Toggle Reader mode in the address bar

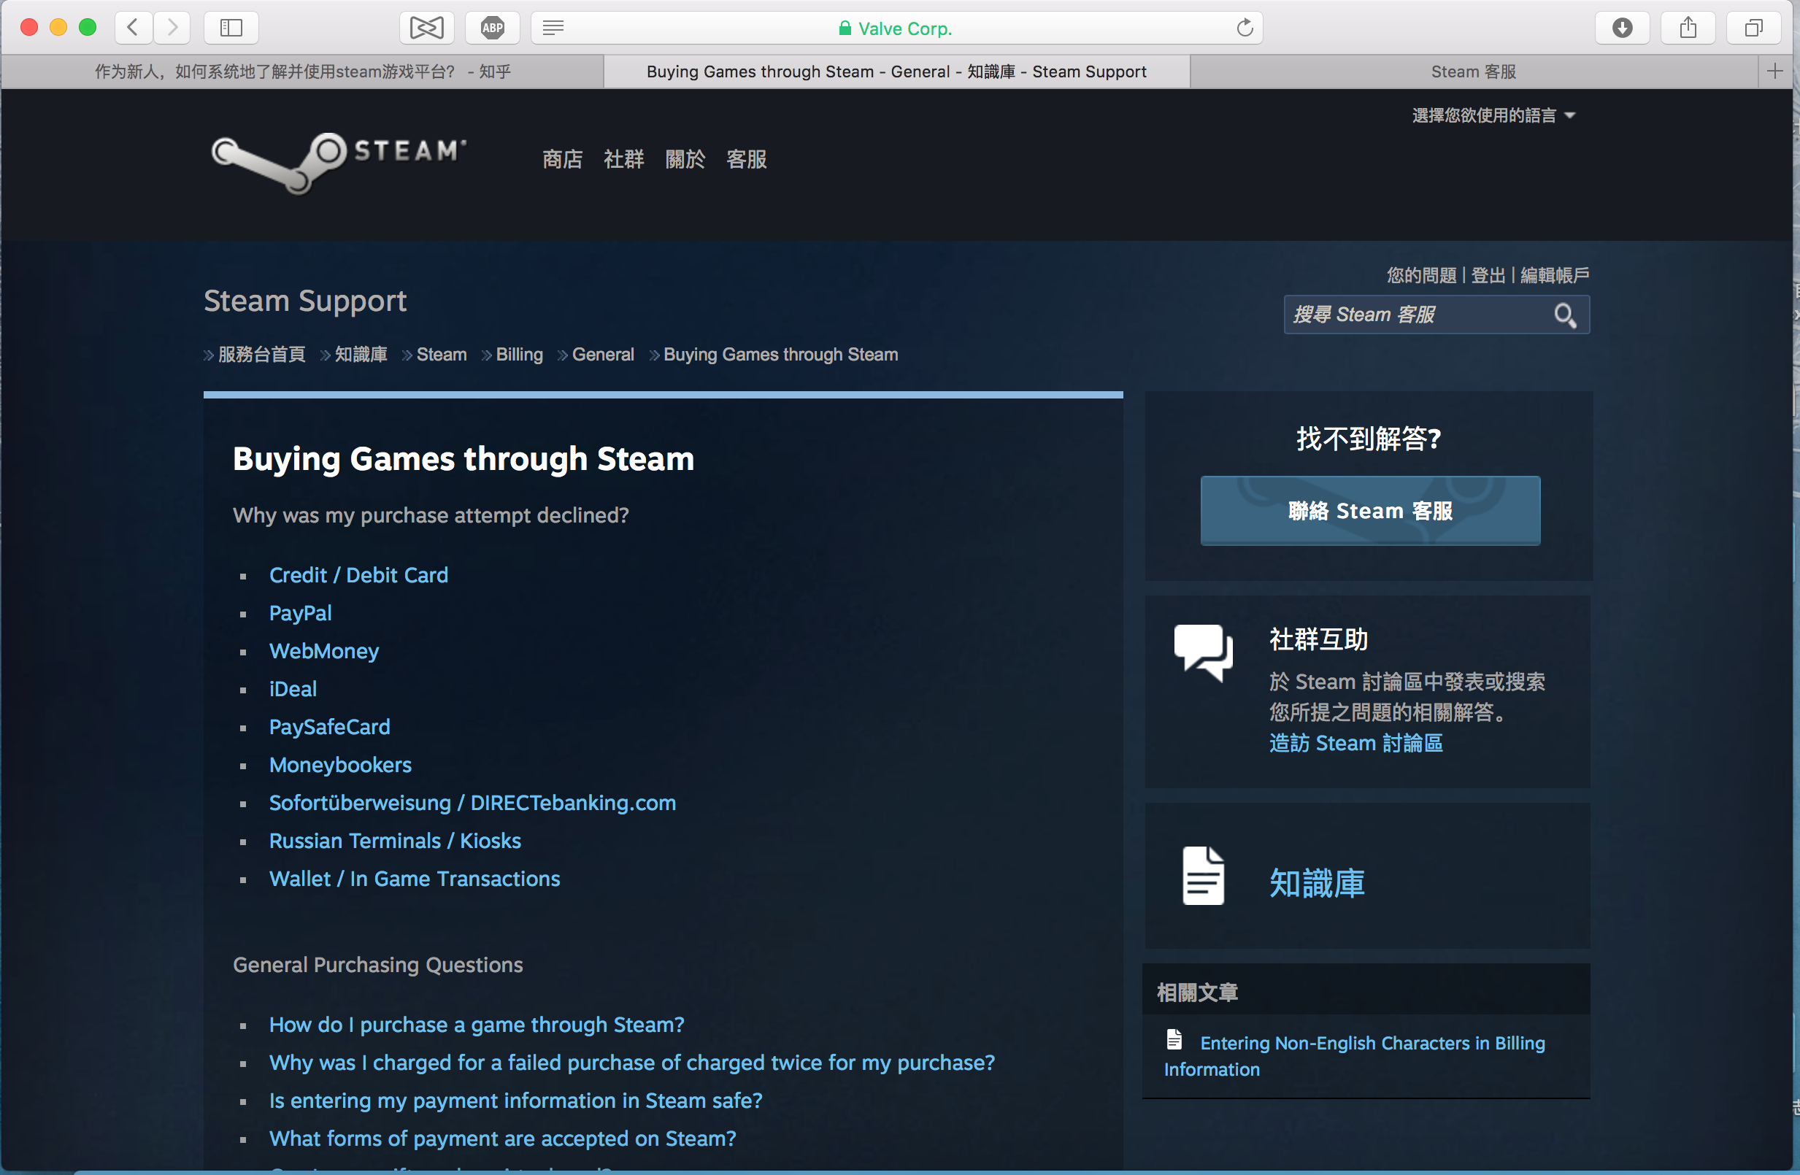point(553,27)
